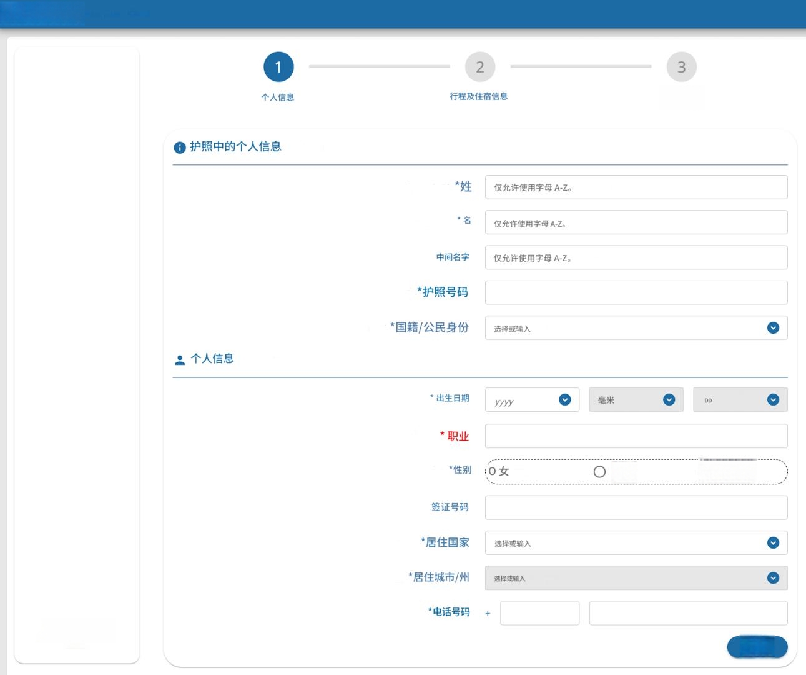
Task: Click the *居住城市/州 field label
Action: (x=439, y=577)
